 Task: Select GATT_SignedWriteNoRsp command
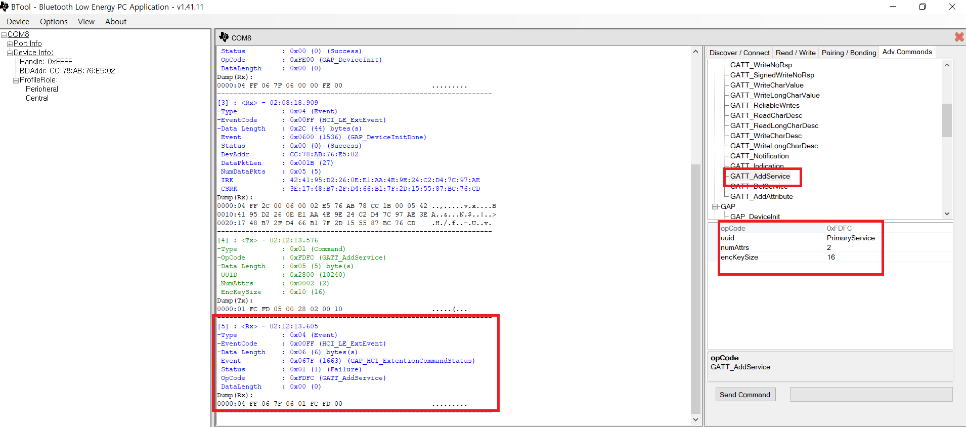[772, 75]
